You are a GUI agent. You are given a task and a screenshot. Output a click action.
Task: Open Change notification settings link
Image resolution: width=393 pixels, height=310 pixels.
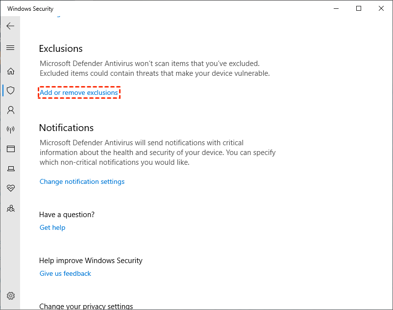coord(82,181)
